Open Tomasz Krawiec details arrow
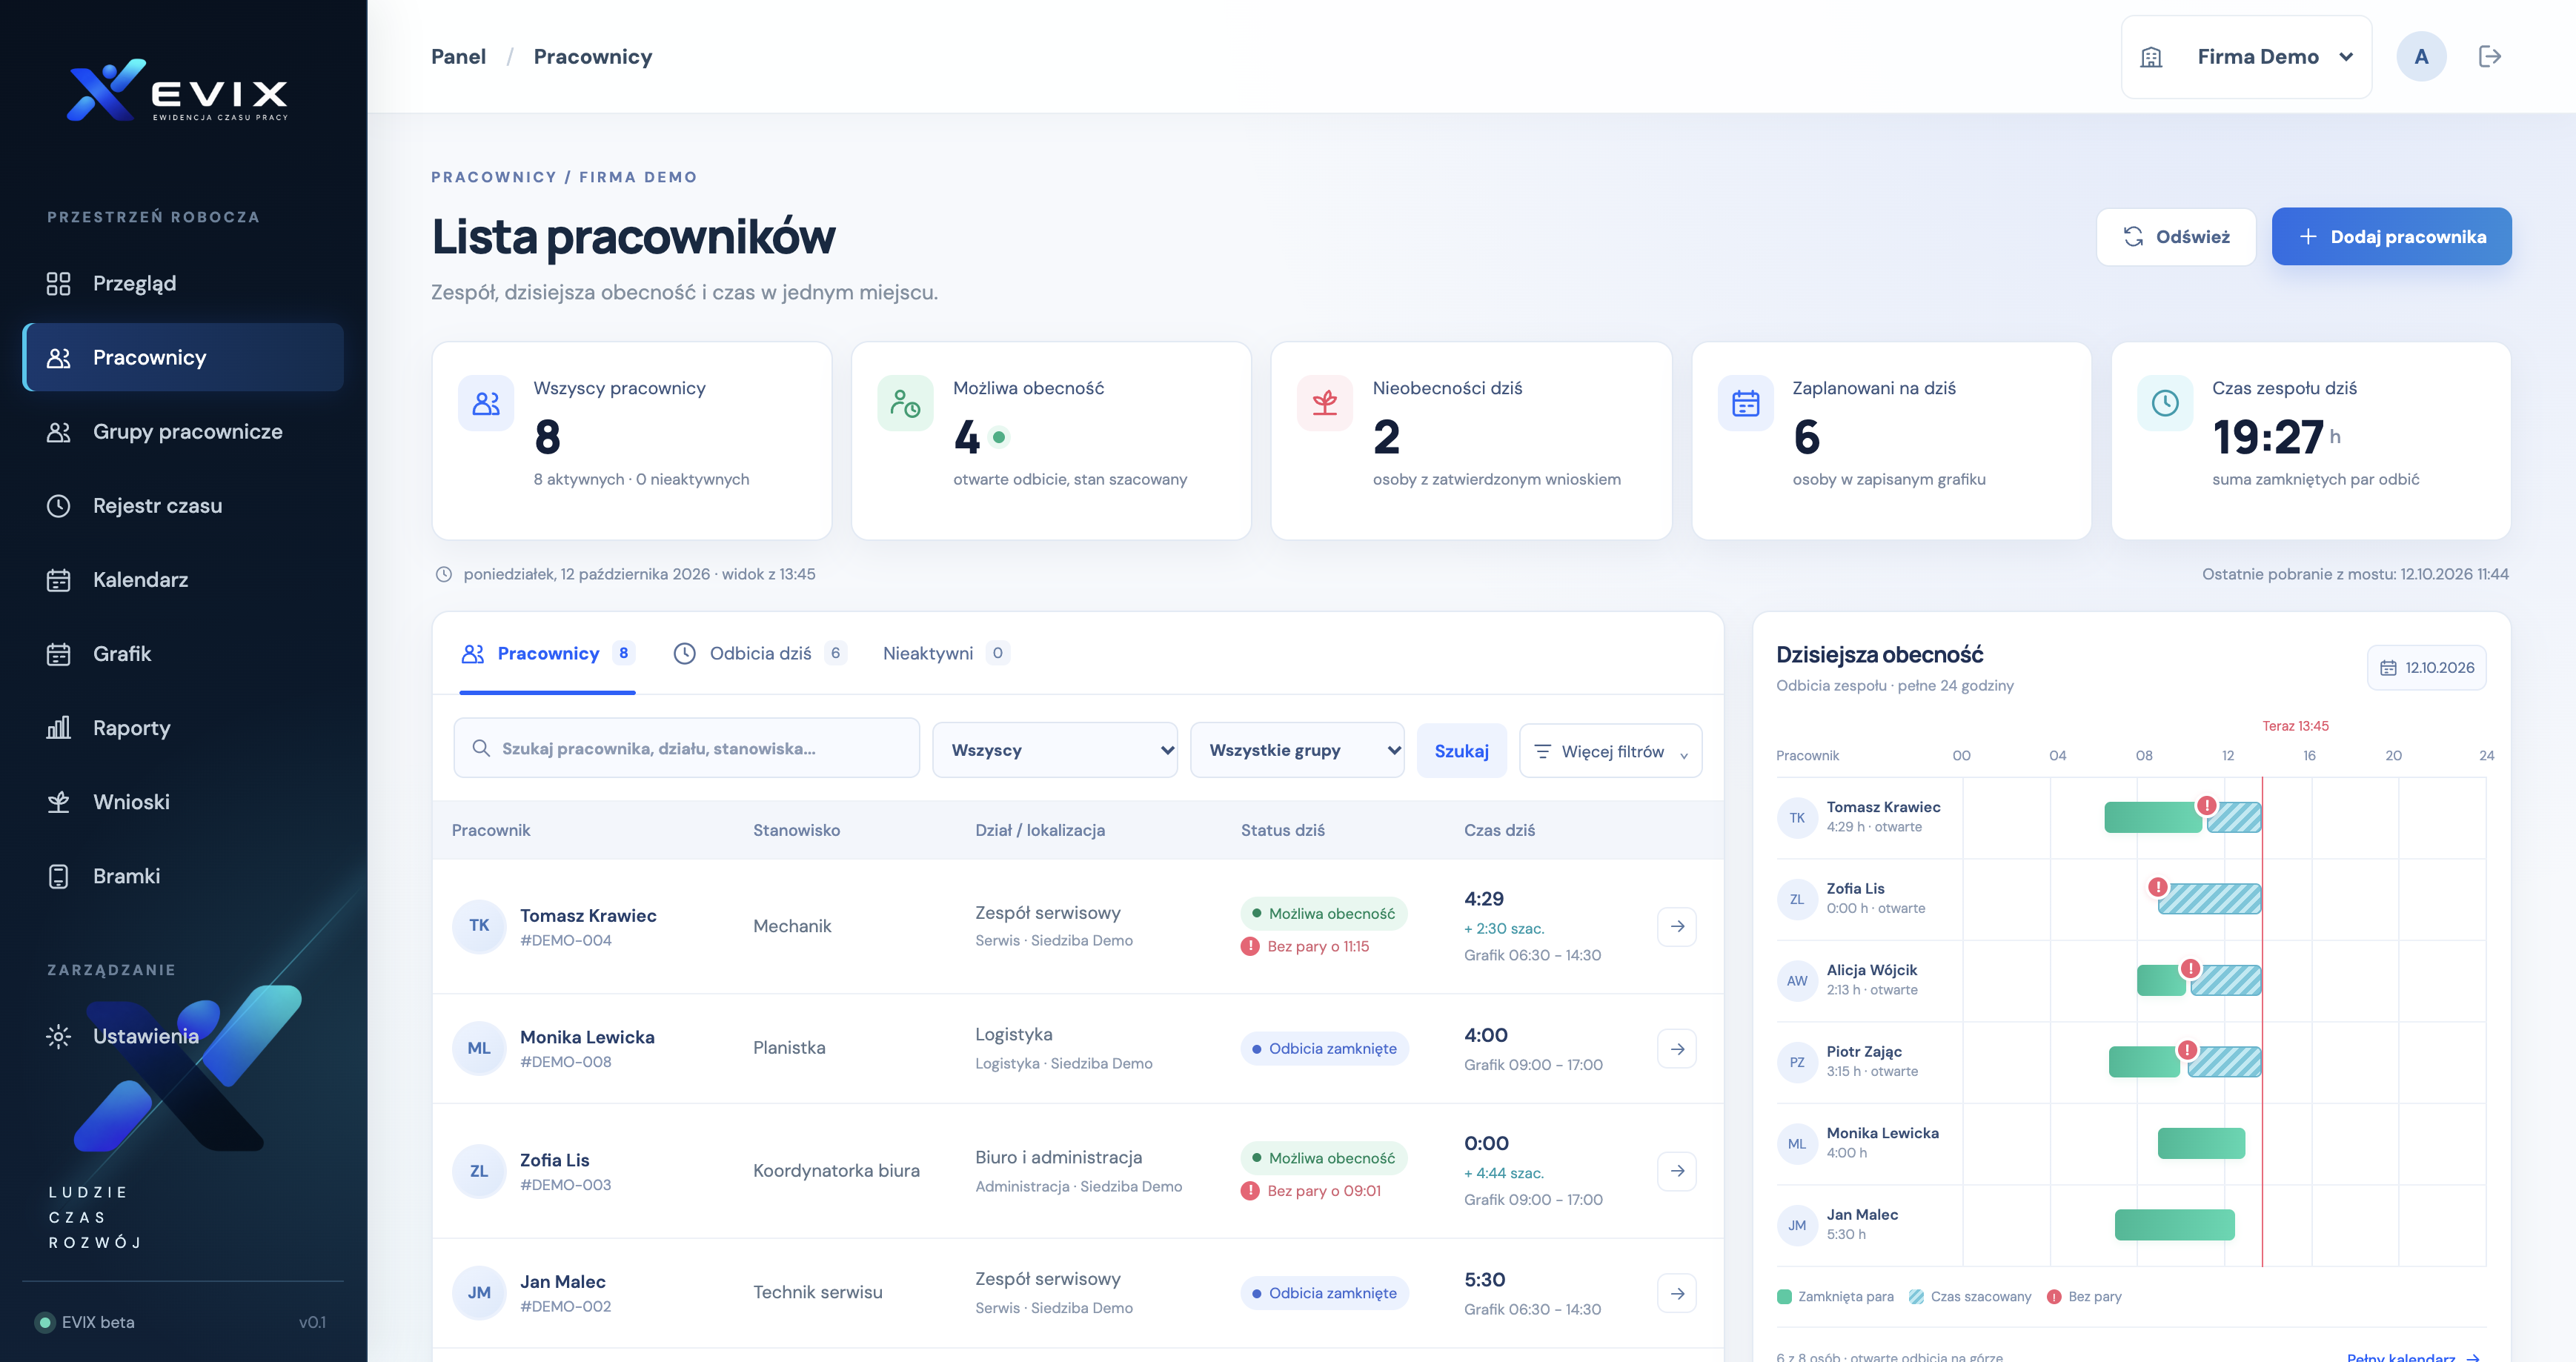This screenshot has height=1362, width=2576. tap(1677, 926)
